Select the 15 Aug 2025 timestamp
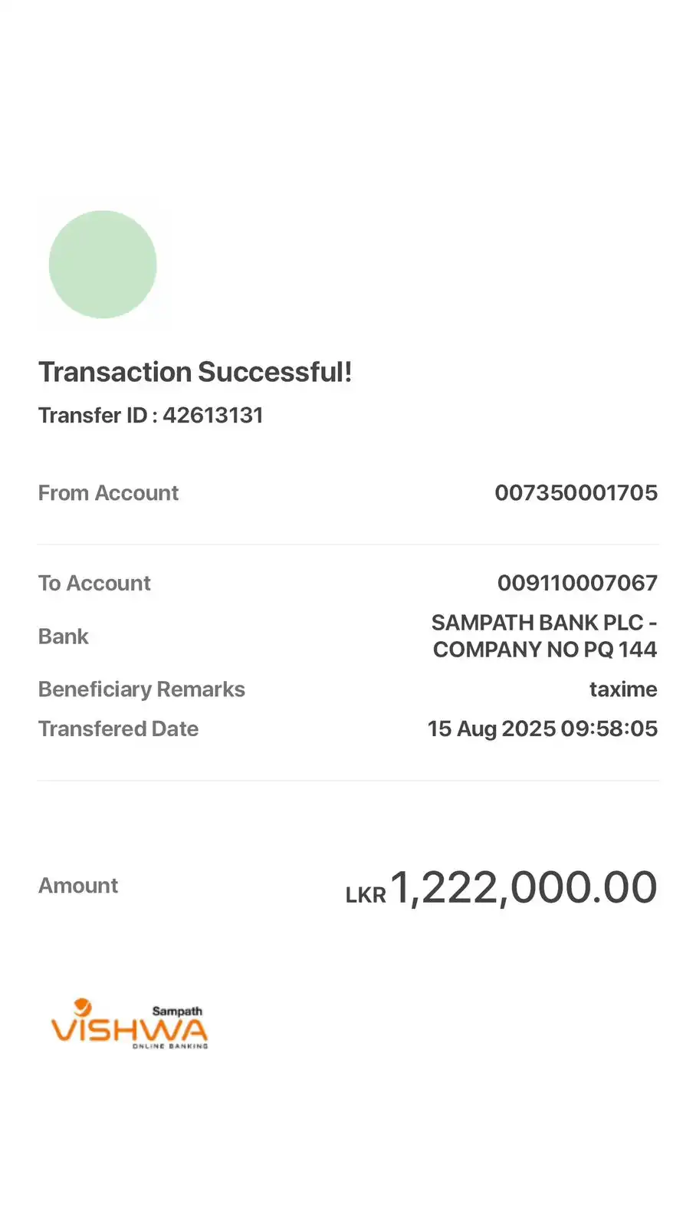 point(542,729)
